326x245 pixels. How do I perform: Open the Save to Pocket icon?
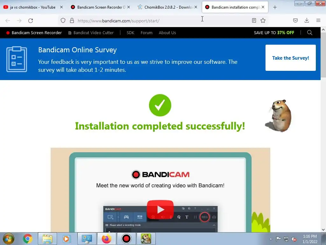[295, 20]
